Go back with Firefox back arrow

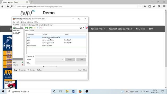click(8, 7)
